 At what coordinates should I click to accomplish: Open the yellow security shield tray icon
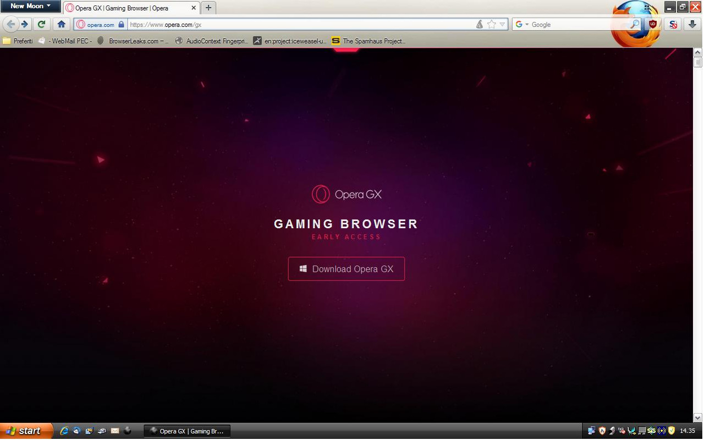[672, 431]
